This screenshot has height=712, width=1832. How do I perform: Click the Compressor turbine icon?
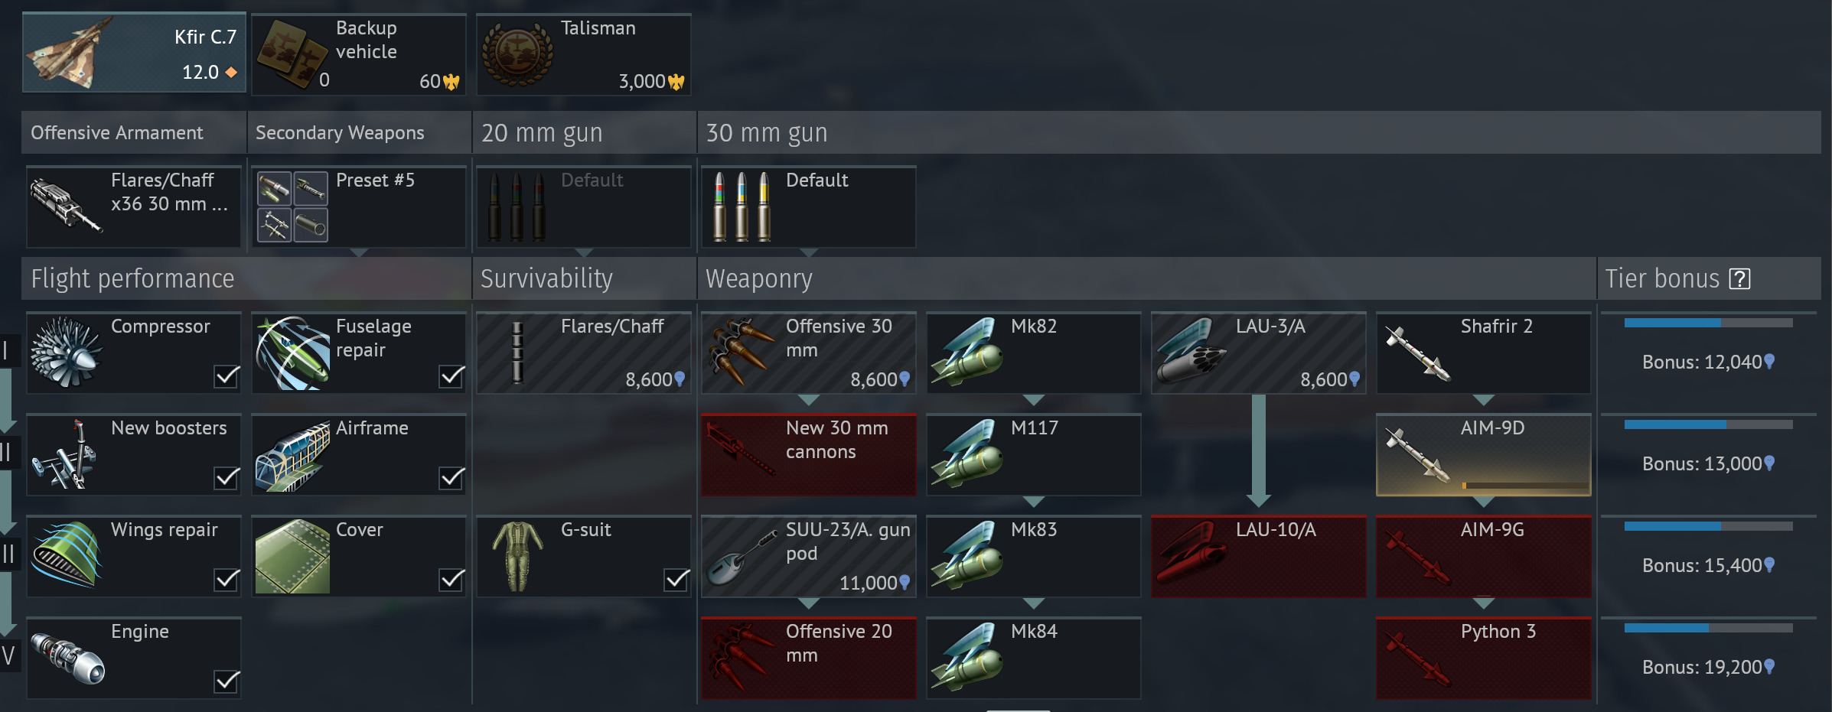pyautogui.click(x=67, y=353)
